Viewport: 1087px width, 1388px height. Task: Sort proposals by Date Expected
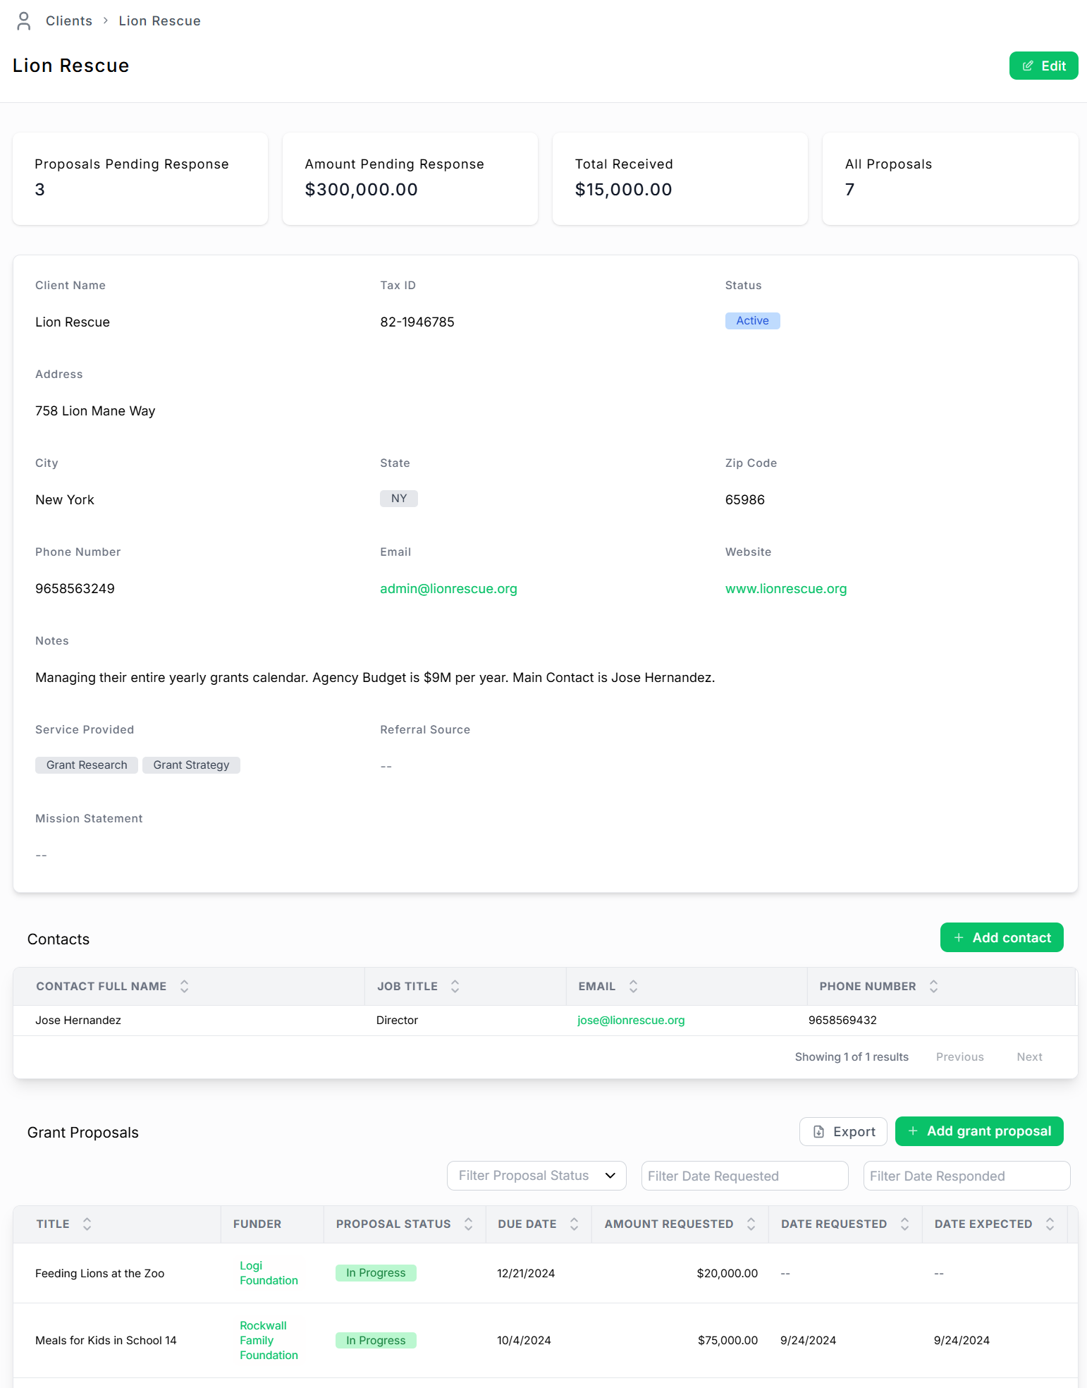pyautogui.click(x=1050, y=1224)
